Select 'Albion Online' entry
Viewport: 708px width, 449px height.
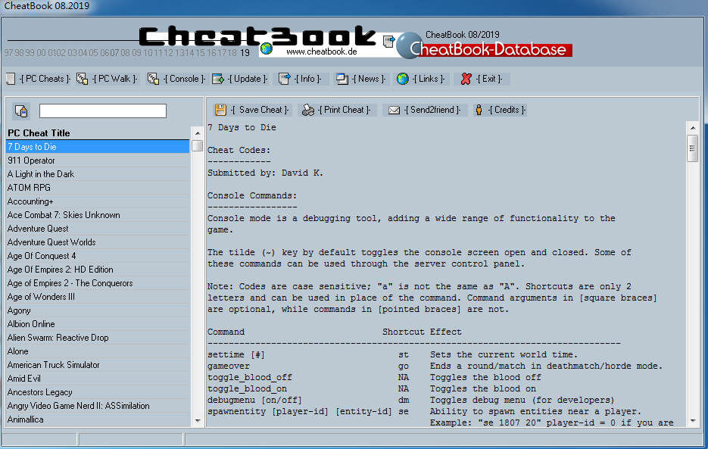98,324
